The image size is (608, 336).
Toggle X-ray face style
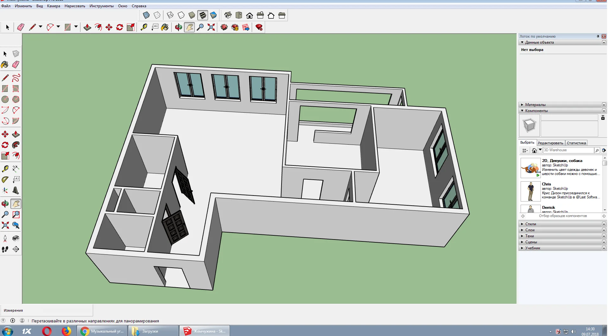146,15
